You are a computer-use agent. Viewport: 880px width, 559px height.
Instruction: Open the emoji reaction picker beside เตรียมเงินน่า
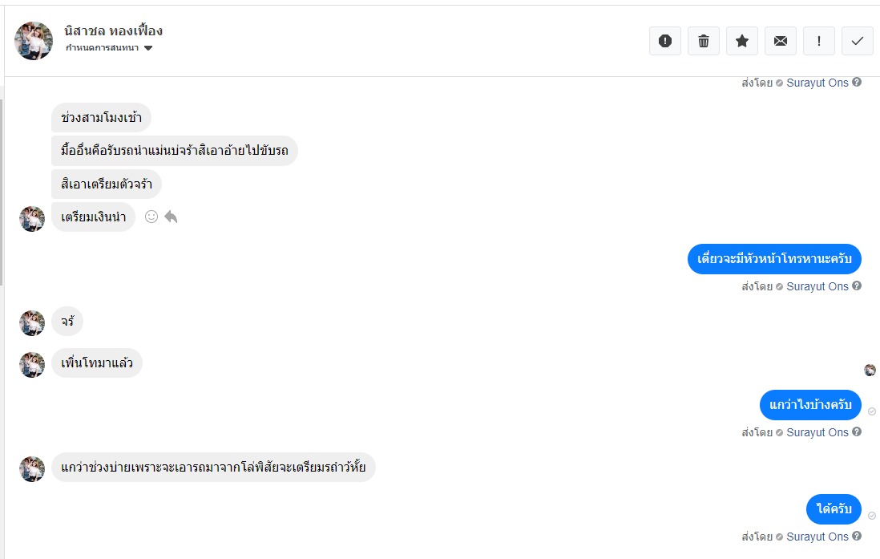(x=151, y=217)
